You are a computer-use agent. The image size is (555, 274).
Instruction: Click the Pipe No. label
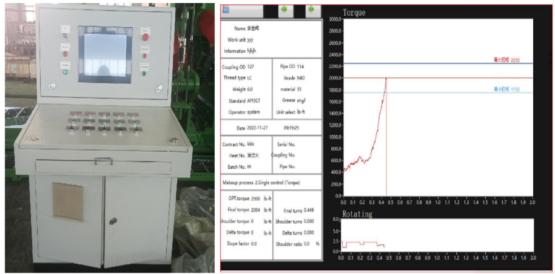click(x=288, y=166)
